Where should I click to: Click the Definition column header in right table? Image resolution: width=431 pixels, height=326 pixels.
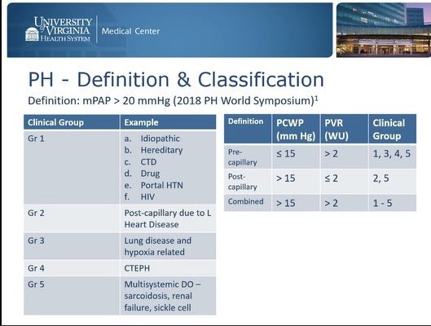pos(248,129)
